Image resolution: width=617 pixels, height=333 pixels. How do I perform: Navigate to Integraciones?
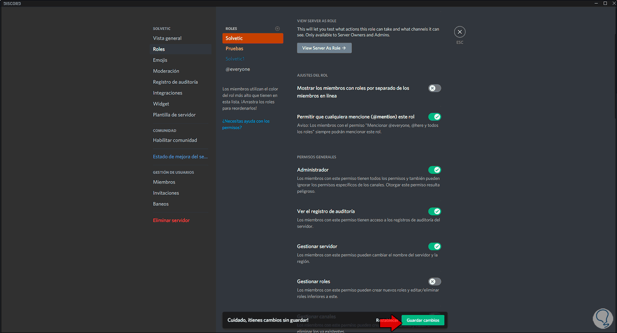(181, 93)
